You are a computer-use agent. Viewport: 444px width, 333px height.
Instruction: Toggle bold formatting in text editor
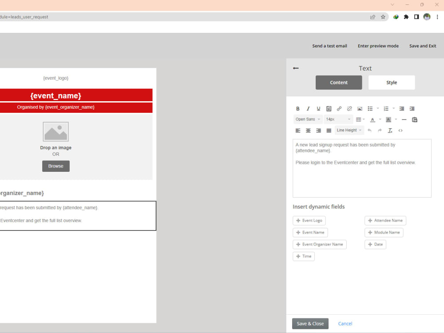click(x=297, y=109)
